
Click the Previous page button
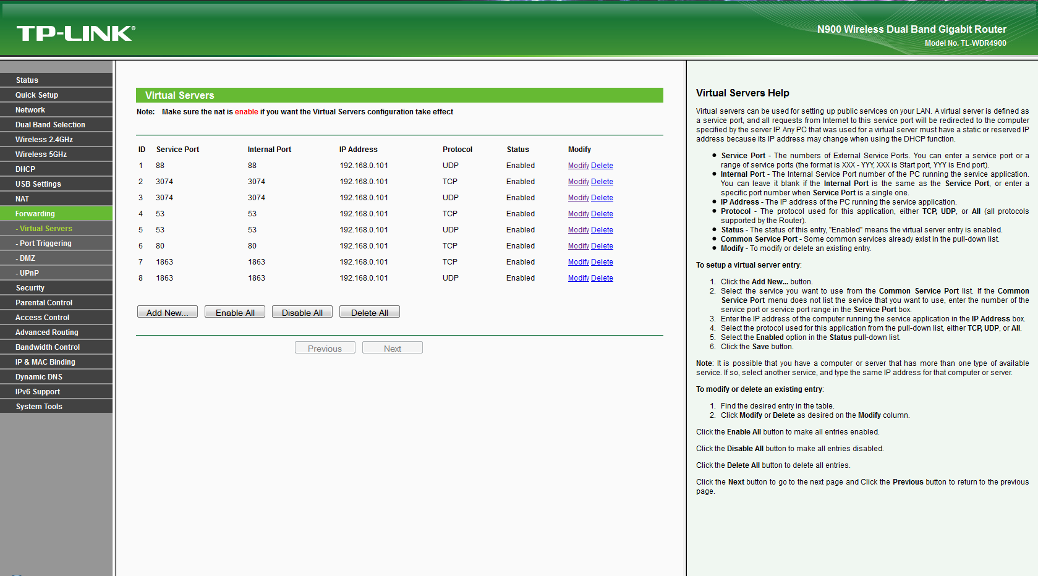(x=325, y=348)
